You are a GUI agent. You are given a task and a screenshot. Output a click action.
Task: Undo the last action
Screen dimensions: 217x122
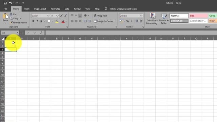point(11,3)
